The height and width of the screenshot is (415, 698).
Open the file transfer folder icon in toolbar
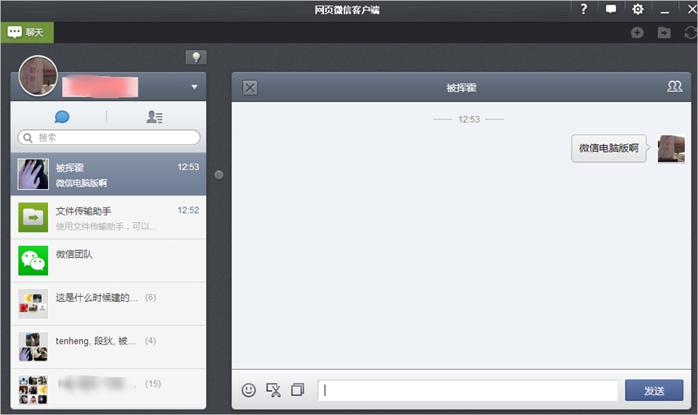pyautogui.click(x=664, y=32)
